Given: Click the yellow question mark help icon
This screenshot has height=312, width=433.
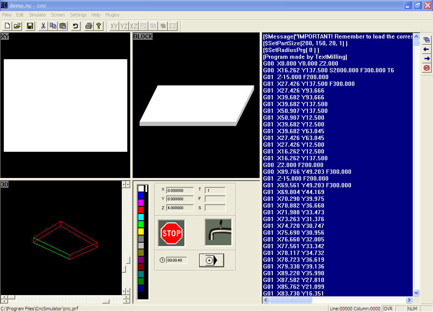Looking at the screenshot, I should pyautogui.click(x=98, y=26).
